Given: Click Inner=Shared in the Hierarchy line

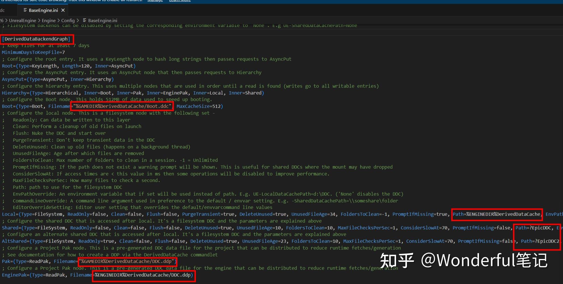Looking at the screenshot, I should coord(245,93).
